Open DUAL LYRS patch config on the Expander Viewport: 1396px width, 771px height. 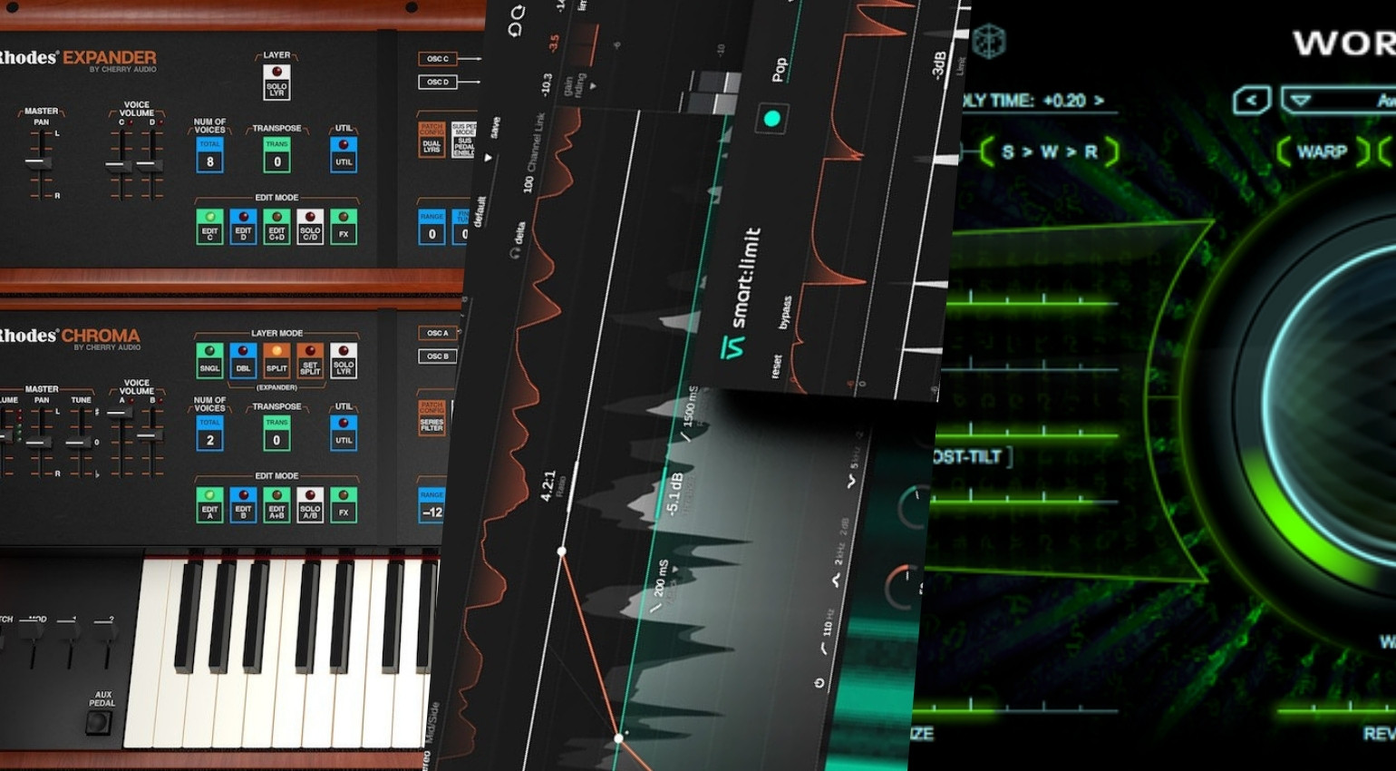pos(431,140)
